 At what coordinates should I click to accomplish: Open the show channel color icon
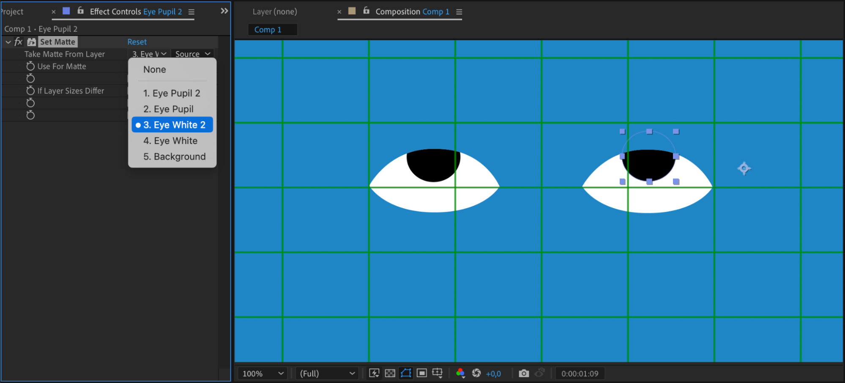coord(461,373)
